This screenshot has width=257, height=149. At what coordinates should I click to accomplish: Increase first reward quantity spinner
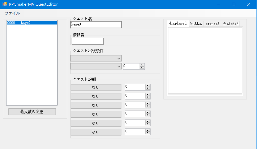[x=148, y=86]
